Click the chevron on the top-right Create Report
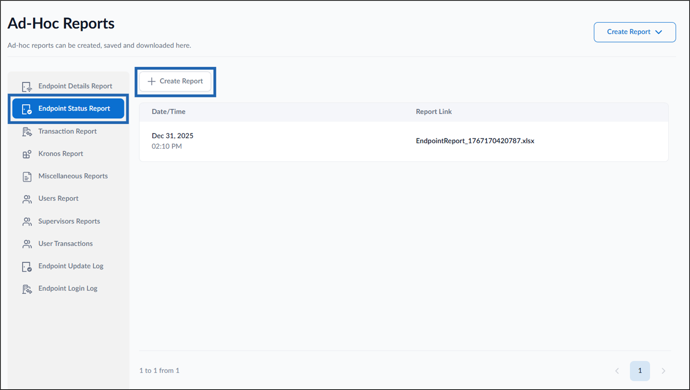Viewport: 690px width, 390px height. coord(659,32)
